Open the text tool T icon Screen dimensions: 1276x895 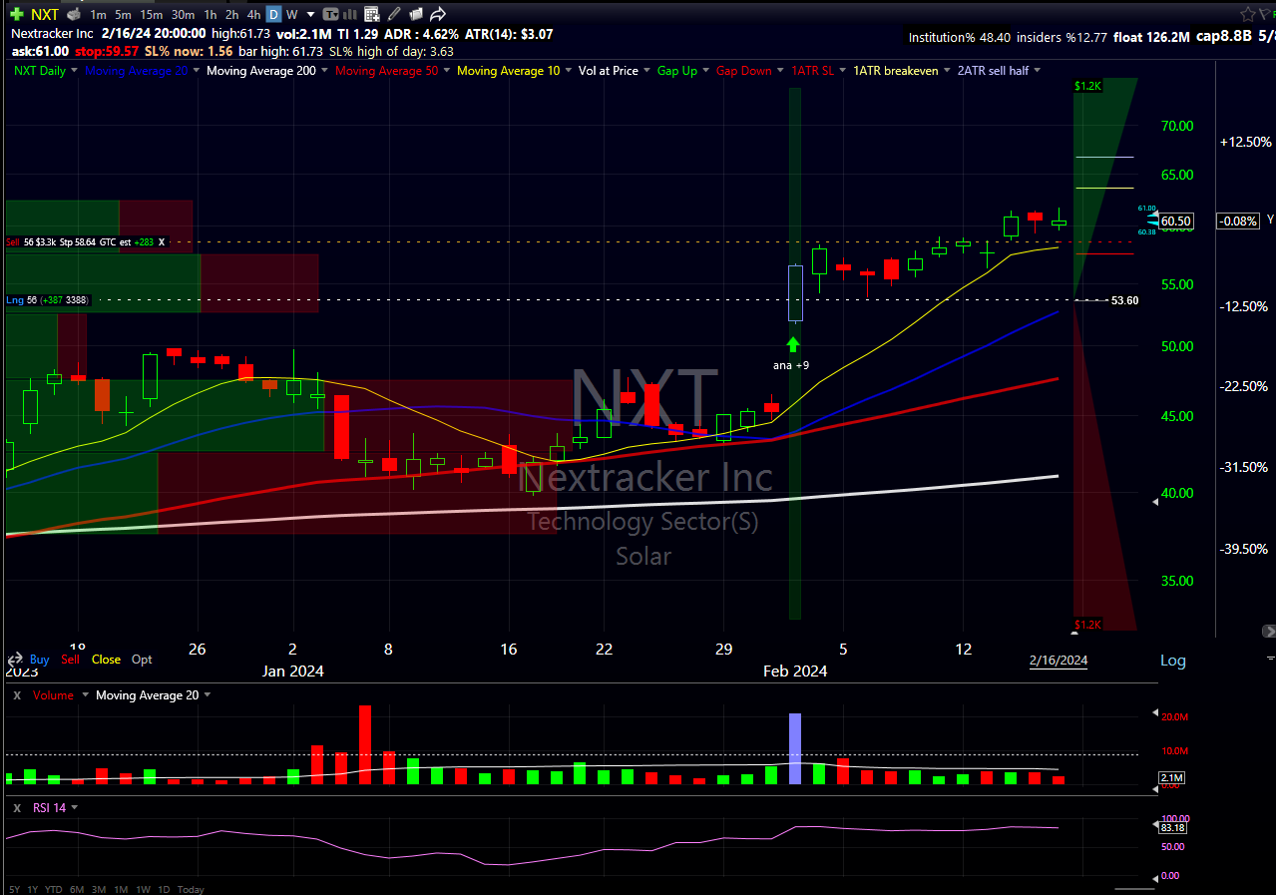click(x=330, y=14)
